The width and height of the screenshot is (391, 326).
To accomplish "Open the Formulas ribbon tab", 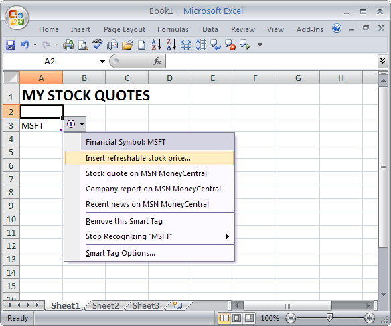I will [173, 29].
